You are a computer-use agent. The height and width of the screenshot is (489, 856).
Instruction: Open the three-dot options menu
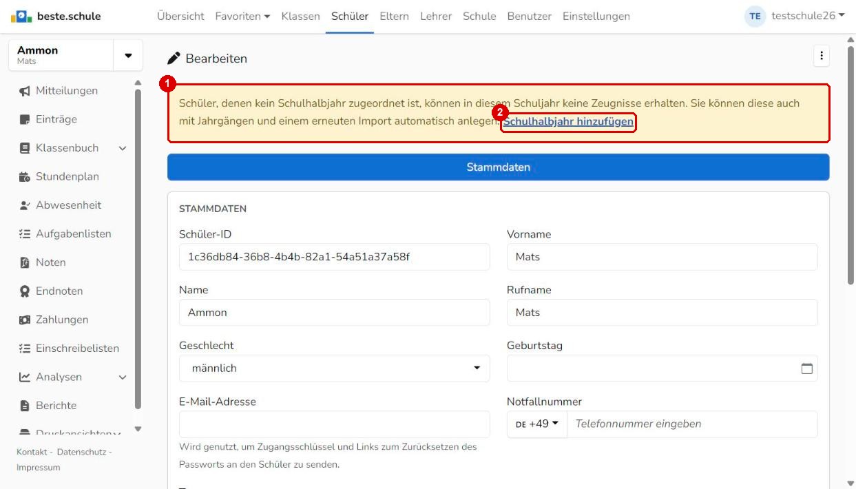[821, 56]
